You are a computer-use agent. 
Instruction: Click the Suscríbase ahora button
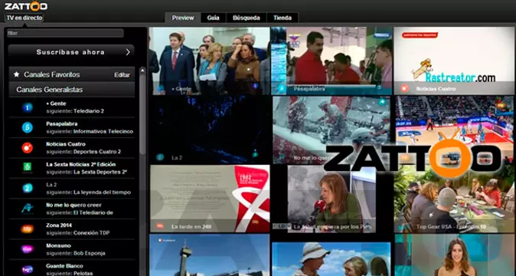point(71,52)
